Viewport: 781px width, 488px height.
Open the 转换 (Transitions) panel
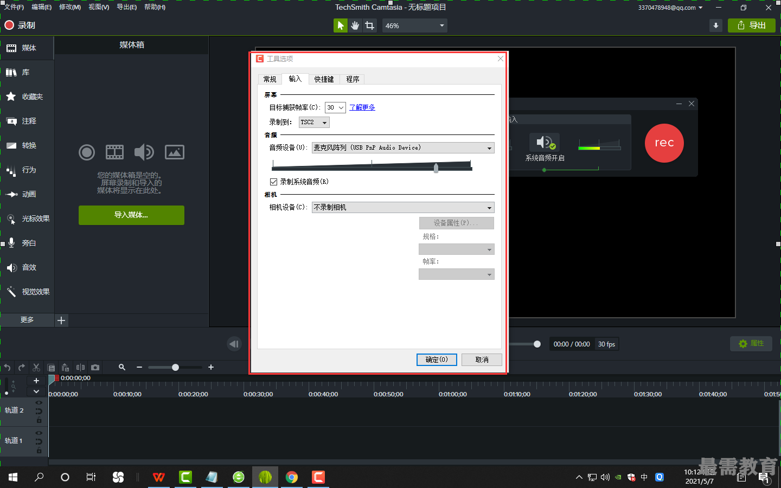click(27, 146)
